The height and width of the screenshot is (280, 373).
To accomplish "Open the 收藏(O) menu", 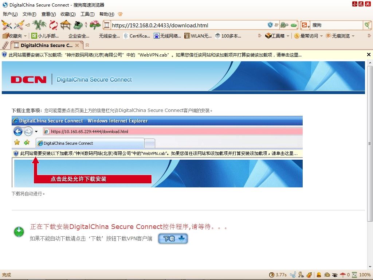I will (68, 14).
